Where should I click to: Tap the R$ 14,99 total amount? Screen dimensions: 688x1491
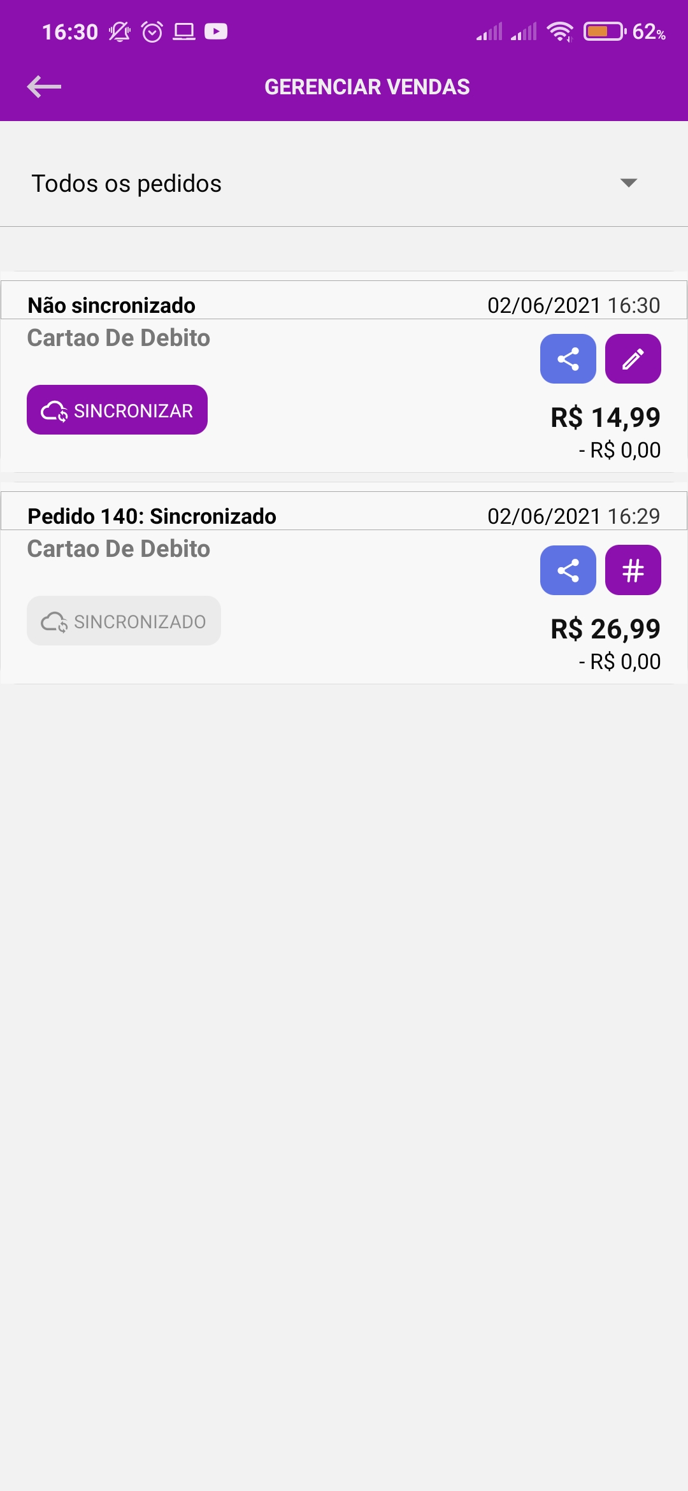click(x=605, y=417)
